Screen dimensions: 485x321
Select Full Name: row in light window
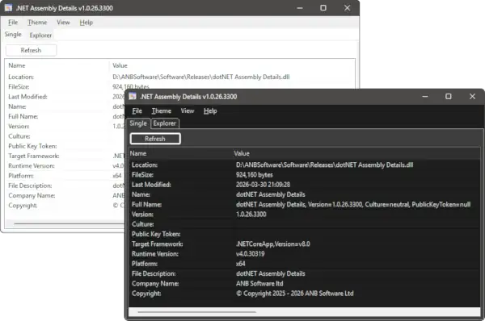tap(65, 116)
